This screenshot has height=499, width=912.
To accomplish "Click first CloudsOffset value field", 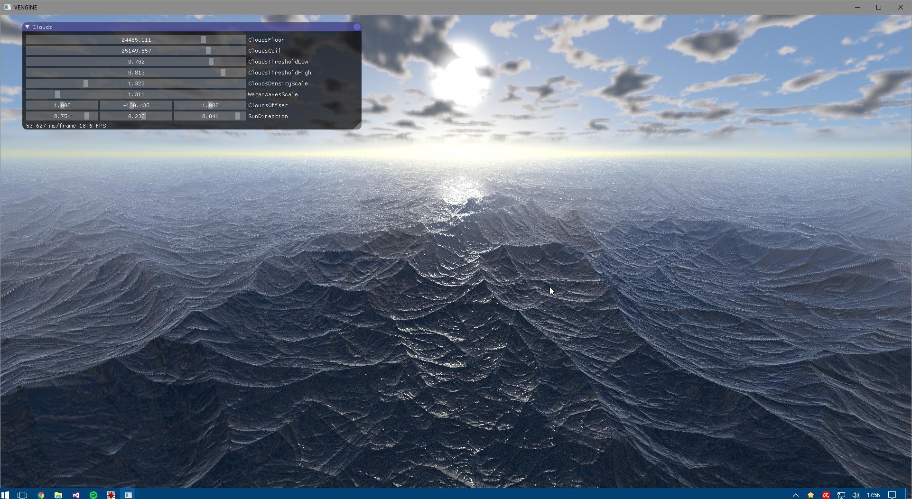I will coord(62,105).
